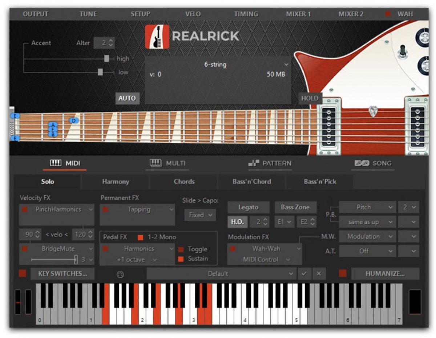Open the KEY SWITCHES settings
This screenshot has height=338, width=436.
point(62,274)
